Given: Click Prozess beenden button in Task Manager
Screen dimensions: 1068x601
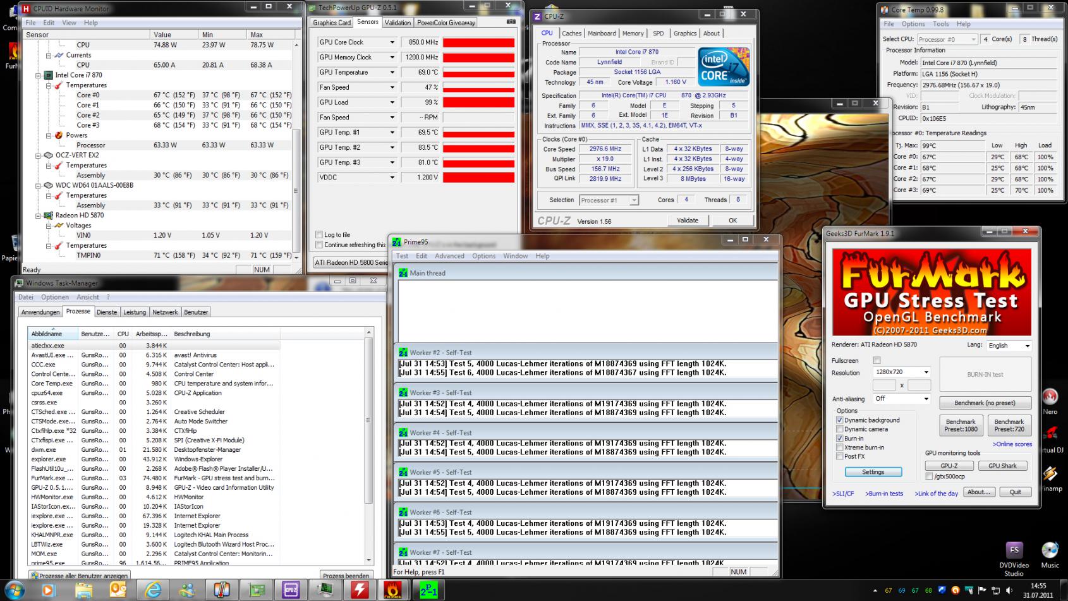Looking at the screenshot, I should 345,576.
